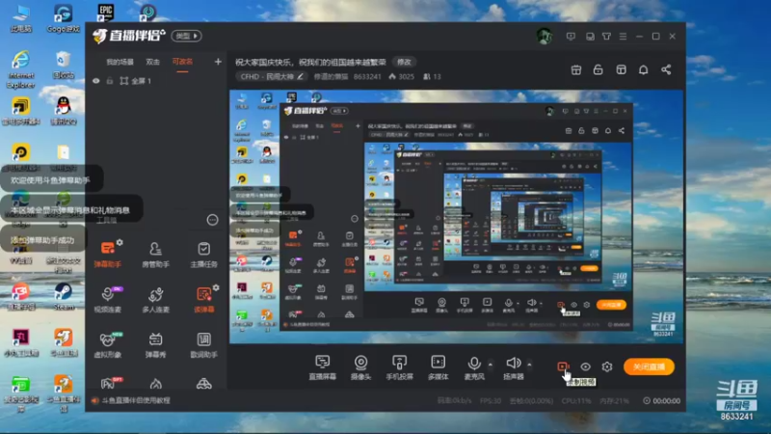Open the calendar icon above preview
Screen dimensions: 771x434
pyautogui.click(x=575, y=69)
